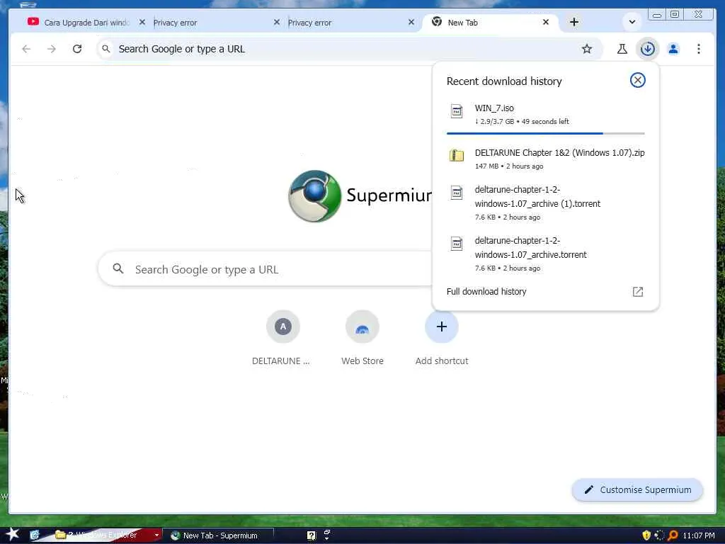The width and height of the screenshot is (725, 544).
Task: Close the Recent download history popup
Action: pyautogui.click(x=638, y=81)
